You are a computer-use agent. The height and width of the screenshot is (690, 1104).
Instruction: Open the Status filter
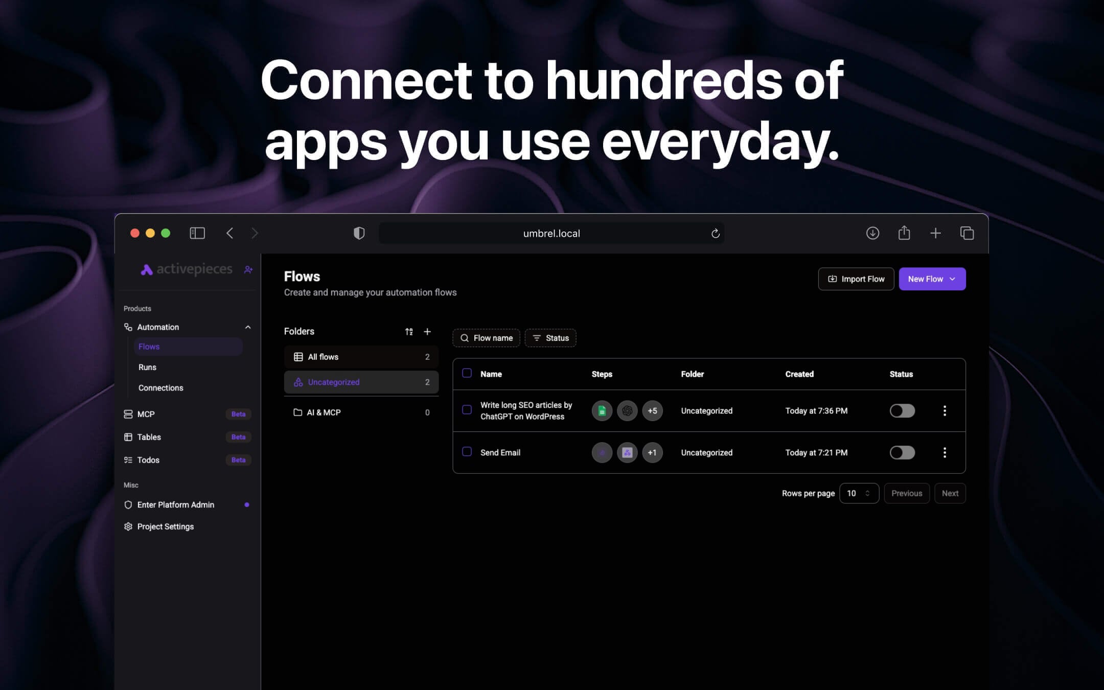pos(550,338)
